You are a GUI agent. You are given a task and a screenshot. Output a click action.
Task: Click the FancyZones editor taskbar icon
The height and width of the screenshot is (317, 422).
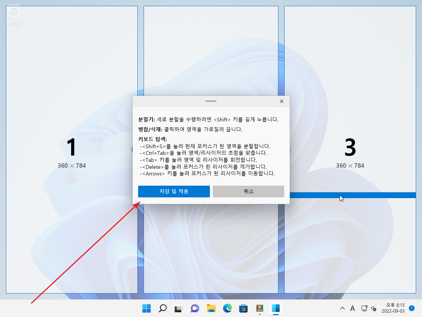[276, 308]
